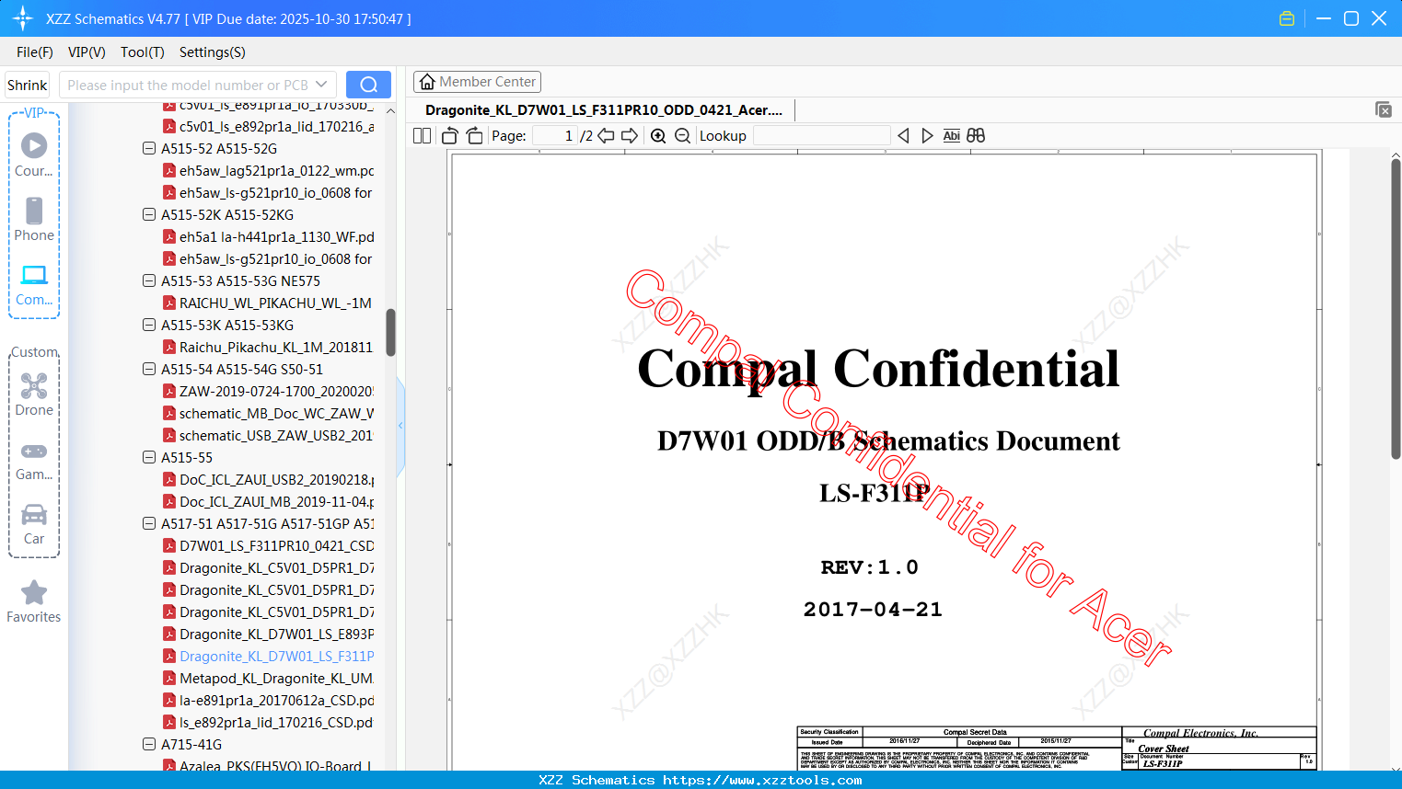
Task: Open the VIP(V) menu
Action: click(87, 52)
